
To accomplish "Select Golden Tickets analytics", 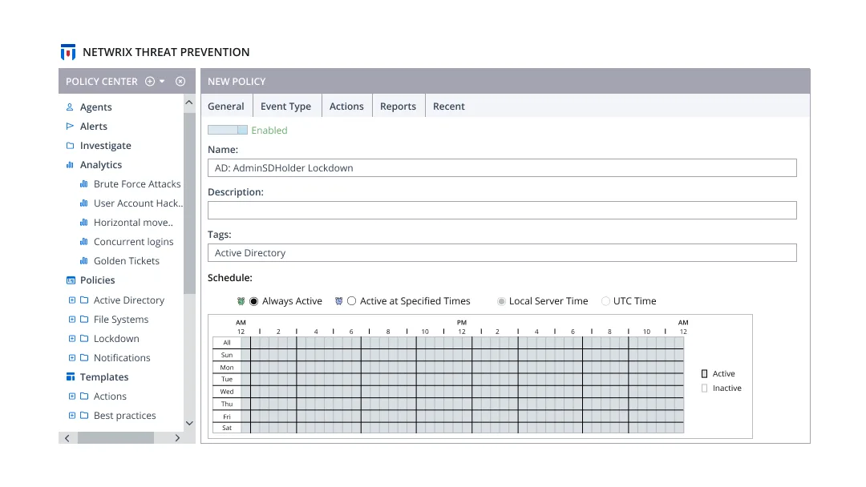I will pos(127,261).
